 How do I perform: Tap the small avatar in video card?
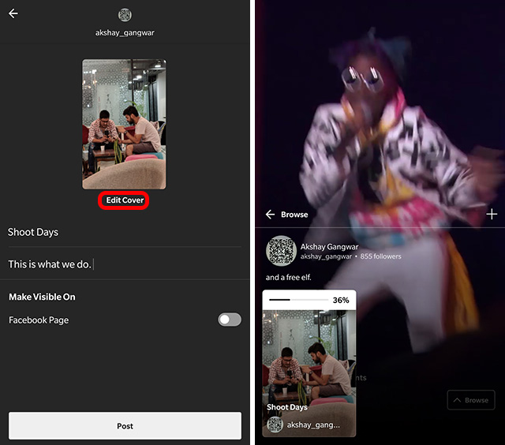274,424
